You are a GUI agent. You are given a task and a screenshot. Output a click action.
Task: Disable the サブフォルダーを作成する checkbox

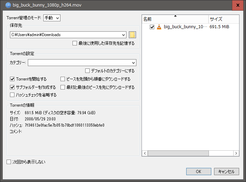pyautogui.click(x=13, y=87)
